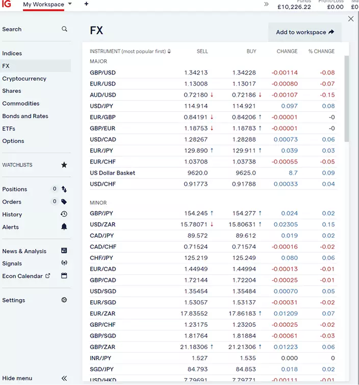Open History using the clock icon
Image resolution: width=359 pixels, height=385 pixels.
64,214
